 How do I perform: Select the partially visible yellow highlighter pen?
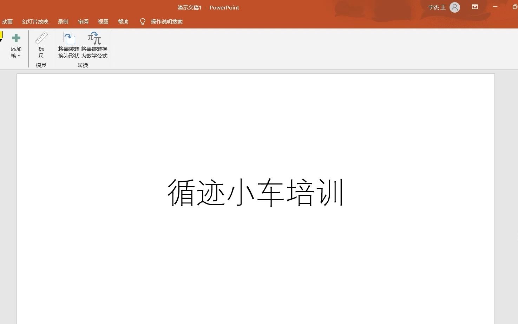coord(1,37)
